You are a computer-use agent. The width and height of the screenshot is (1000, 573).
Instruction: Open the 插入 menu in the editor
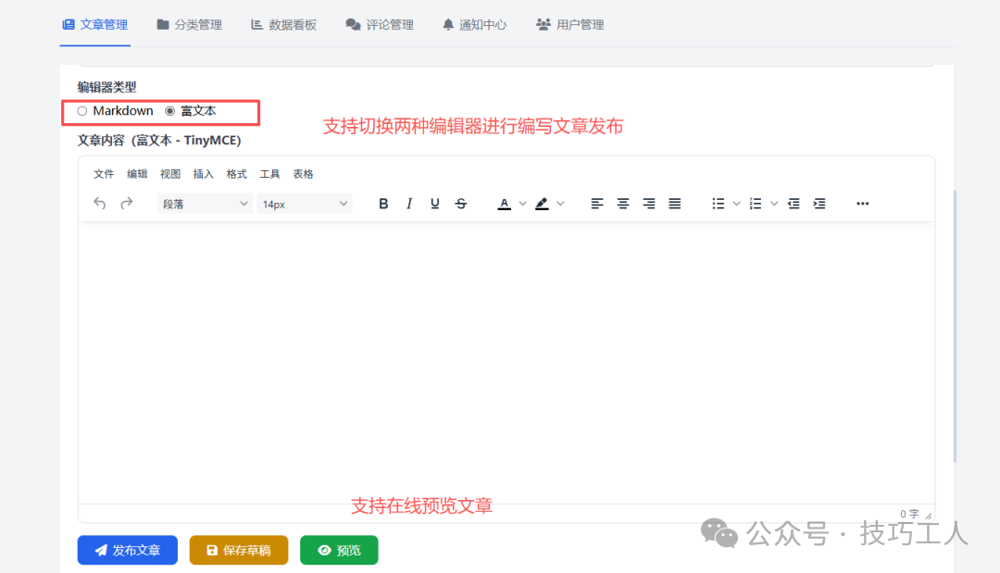click(203, 173)
